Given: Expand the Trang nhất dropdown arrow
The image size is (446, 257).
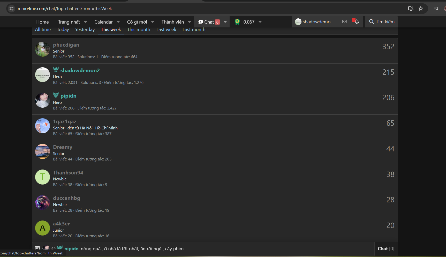Looking at the screenshot, I should click(x=86, y=22).
